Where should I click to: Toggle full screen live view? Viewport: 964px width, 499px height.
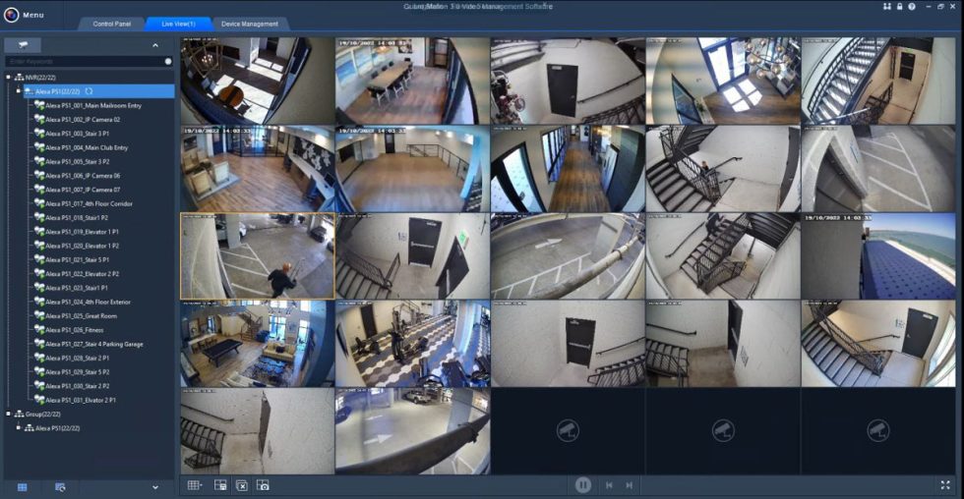pyautogui.click(x=945, y=485)
